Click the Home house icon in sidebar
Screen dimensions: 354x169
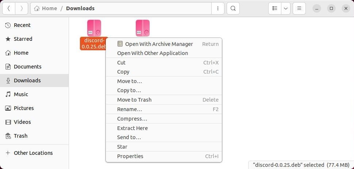[x=8, y=53]
